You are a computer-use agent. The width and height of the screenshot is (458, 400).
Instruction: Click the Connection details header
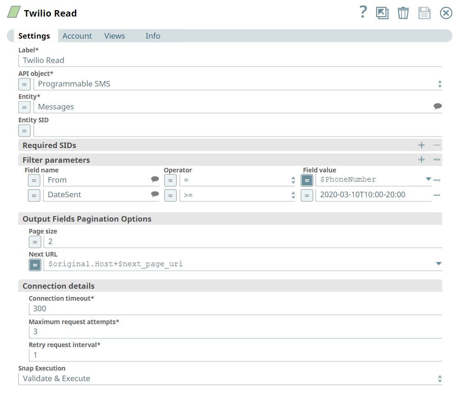click(x=230, y=286)
